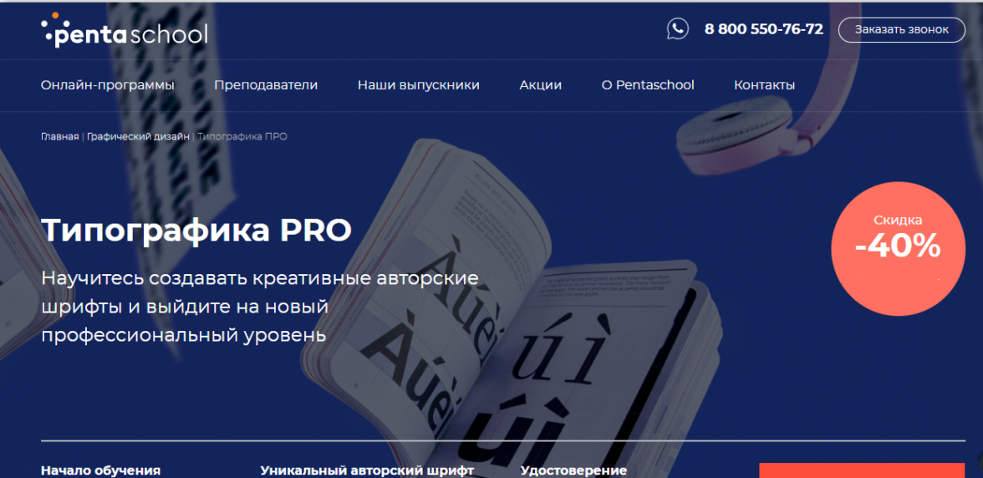Click the Pentaschool logo
The width and height of the screenshot is (983, 478).
(x=124, y=30)
